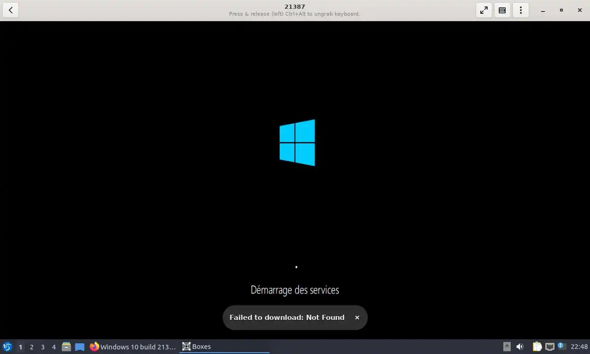
Task: Go back to the Boxes collection view
Action: 11,10
